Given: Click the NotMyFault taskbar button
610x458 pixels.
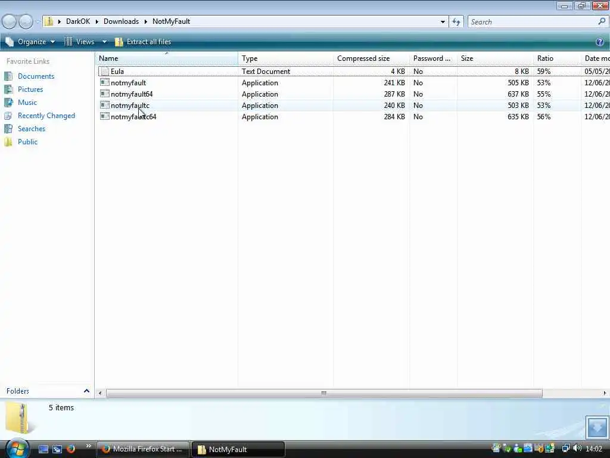Looking at the screenshot, I should click(x=238, y=449).
